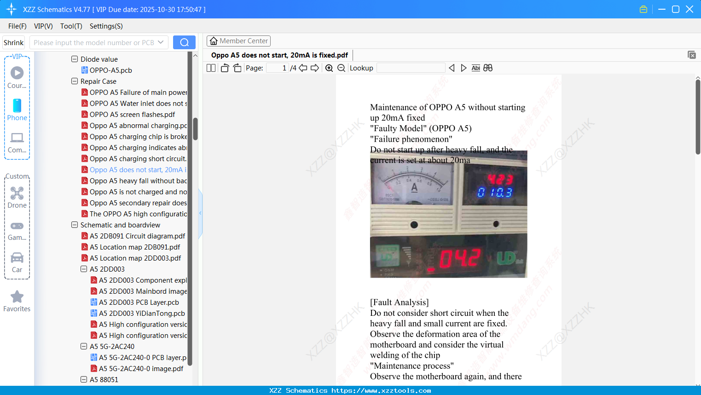This screenshot has height=395, width=701.
Task: Focus the Lookup text field
Action: pyautogui.click(x=411, y=68)
